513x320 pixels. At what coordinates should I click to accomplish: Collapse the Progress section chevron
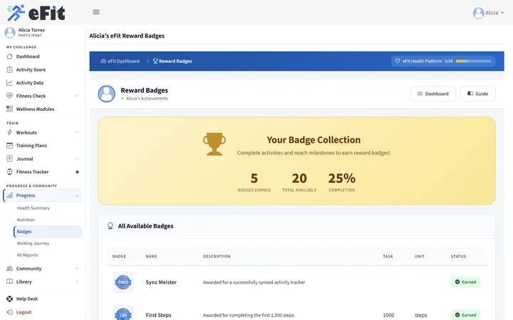pos(76,196)
